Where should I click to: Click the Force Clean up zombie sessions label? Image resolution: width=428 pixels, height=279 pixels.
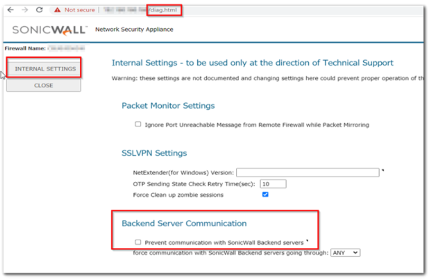178,195
